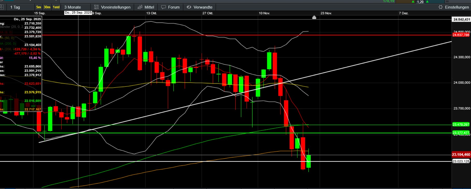Switch to the 1std interval
471x189 pixels.
(x=56, y=7)
